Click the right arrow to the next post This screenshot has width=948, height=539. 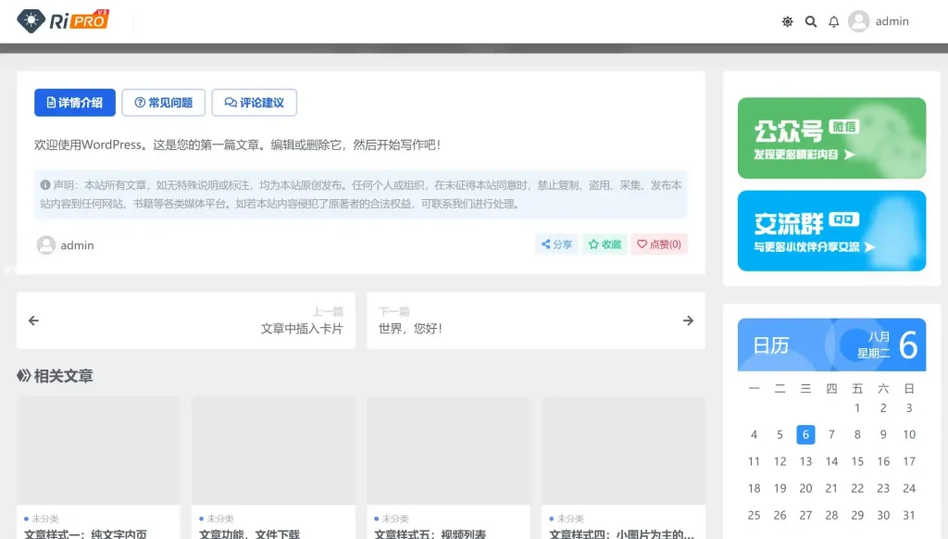(x=688, y=320)
